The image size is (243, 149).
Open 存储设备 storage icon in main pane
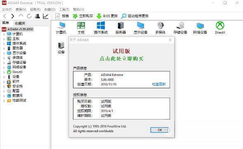(180, 28)
